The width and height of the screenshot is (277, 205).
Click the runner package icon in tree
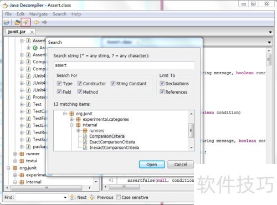pyautogui.click(x=22, y=154)
